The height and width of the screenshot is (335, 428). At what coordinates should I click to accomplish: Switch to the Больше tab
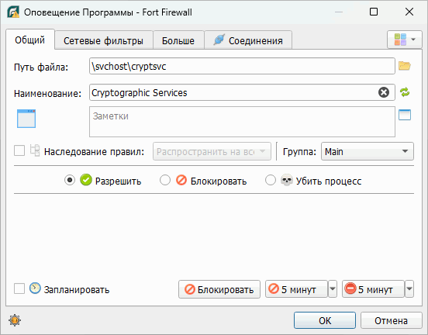tap(178, 40)
